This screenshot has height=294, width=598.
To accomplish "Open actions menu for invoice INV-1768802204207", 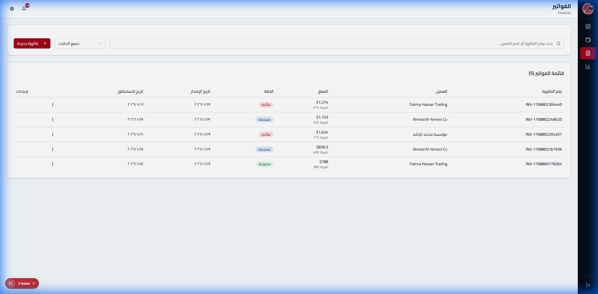I will (x=53, y=134).
